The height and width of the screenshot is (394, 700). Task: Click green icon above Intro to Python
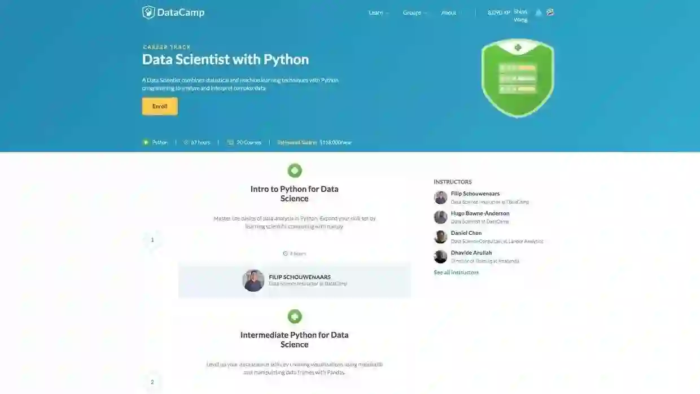tap(295, 170)
